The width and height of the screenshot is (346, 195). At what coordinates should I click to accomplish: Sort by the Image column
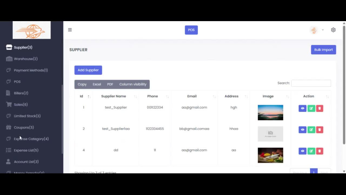(270, 96)
